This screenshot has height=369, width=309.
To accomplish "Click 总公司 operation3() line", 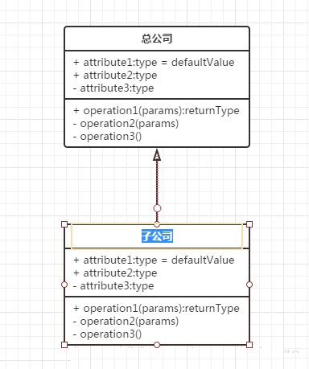I will coord(108,137).
